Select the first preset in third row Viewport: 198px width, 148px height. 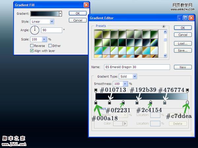coord(98,50)
